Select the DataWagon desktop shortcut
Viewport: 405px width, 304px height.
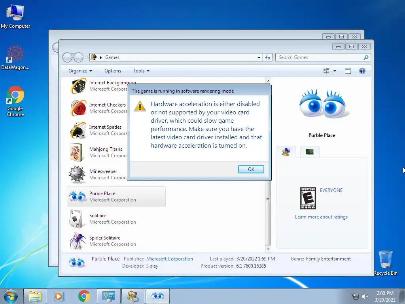click(x=15, y=57)
